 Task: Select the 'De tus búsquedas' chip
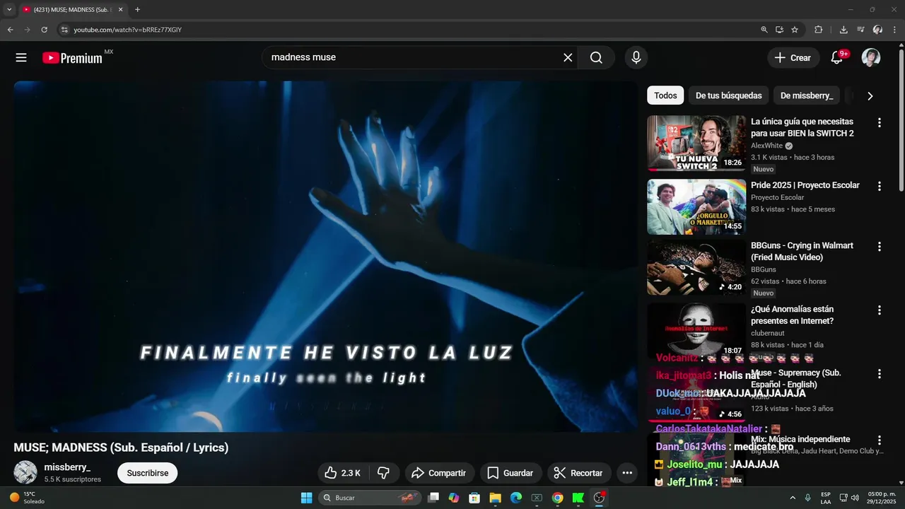[x=729, y=95]
